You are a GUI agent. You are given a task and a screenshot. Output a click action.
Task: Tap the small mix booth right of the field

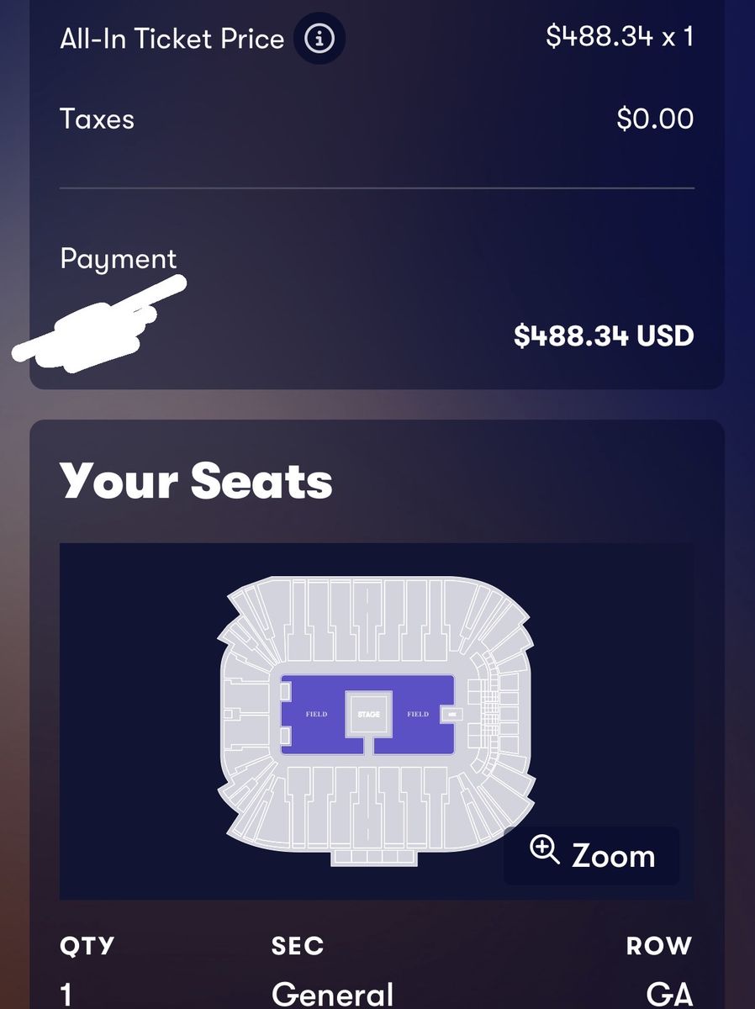pyautogui.click(x=452, y=714)
